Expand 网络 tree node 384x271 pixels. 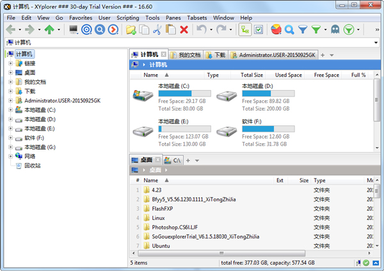click(x=10, y=157)
